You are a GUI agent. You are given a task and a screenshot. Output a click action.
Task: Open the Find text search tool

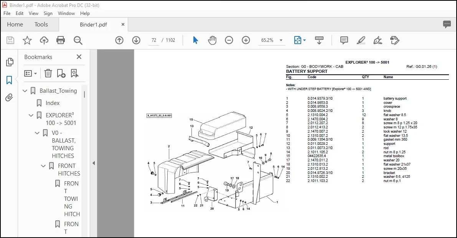pyautogui.click(x=78, y=40)
